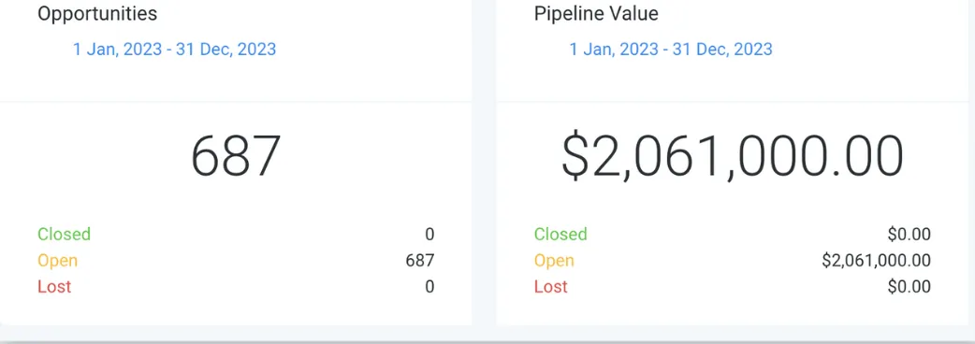Viewport: 975px width, 344px height.
Task: Click the Closed opportunities count of 0
Action: [x=429, y=234]
